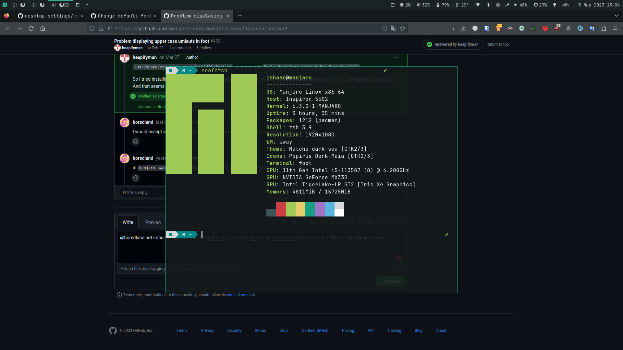Add a hyperlink using the link icon

pos(332,222)
